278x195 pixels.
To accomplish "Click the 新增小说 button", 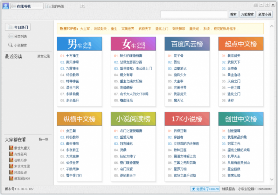I will point(264,14).
